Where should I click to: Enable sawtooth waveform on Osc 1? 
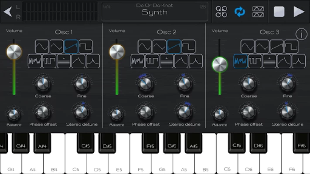tap(71, 47)
